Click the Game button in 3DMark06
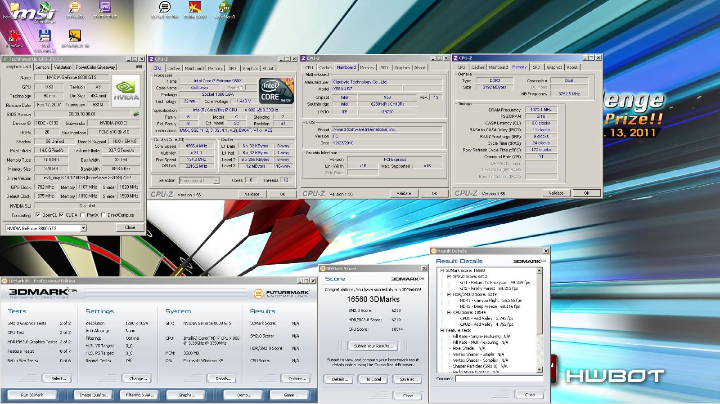 [x=291, y=395]
